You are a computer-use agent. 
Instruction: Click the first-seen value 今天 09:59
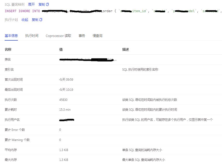click(x=66, y=80)
